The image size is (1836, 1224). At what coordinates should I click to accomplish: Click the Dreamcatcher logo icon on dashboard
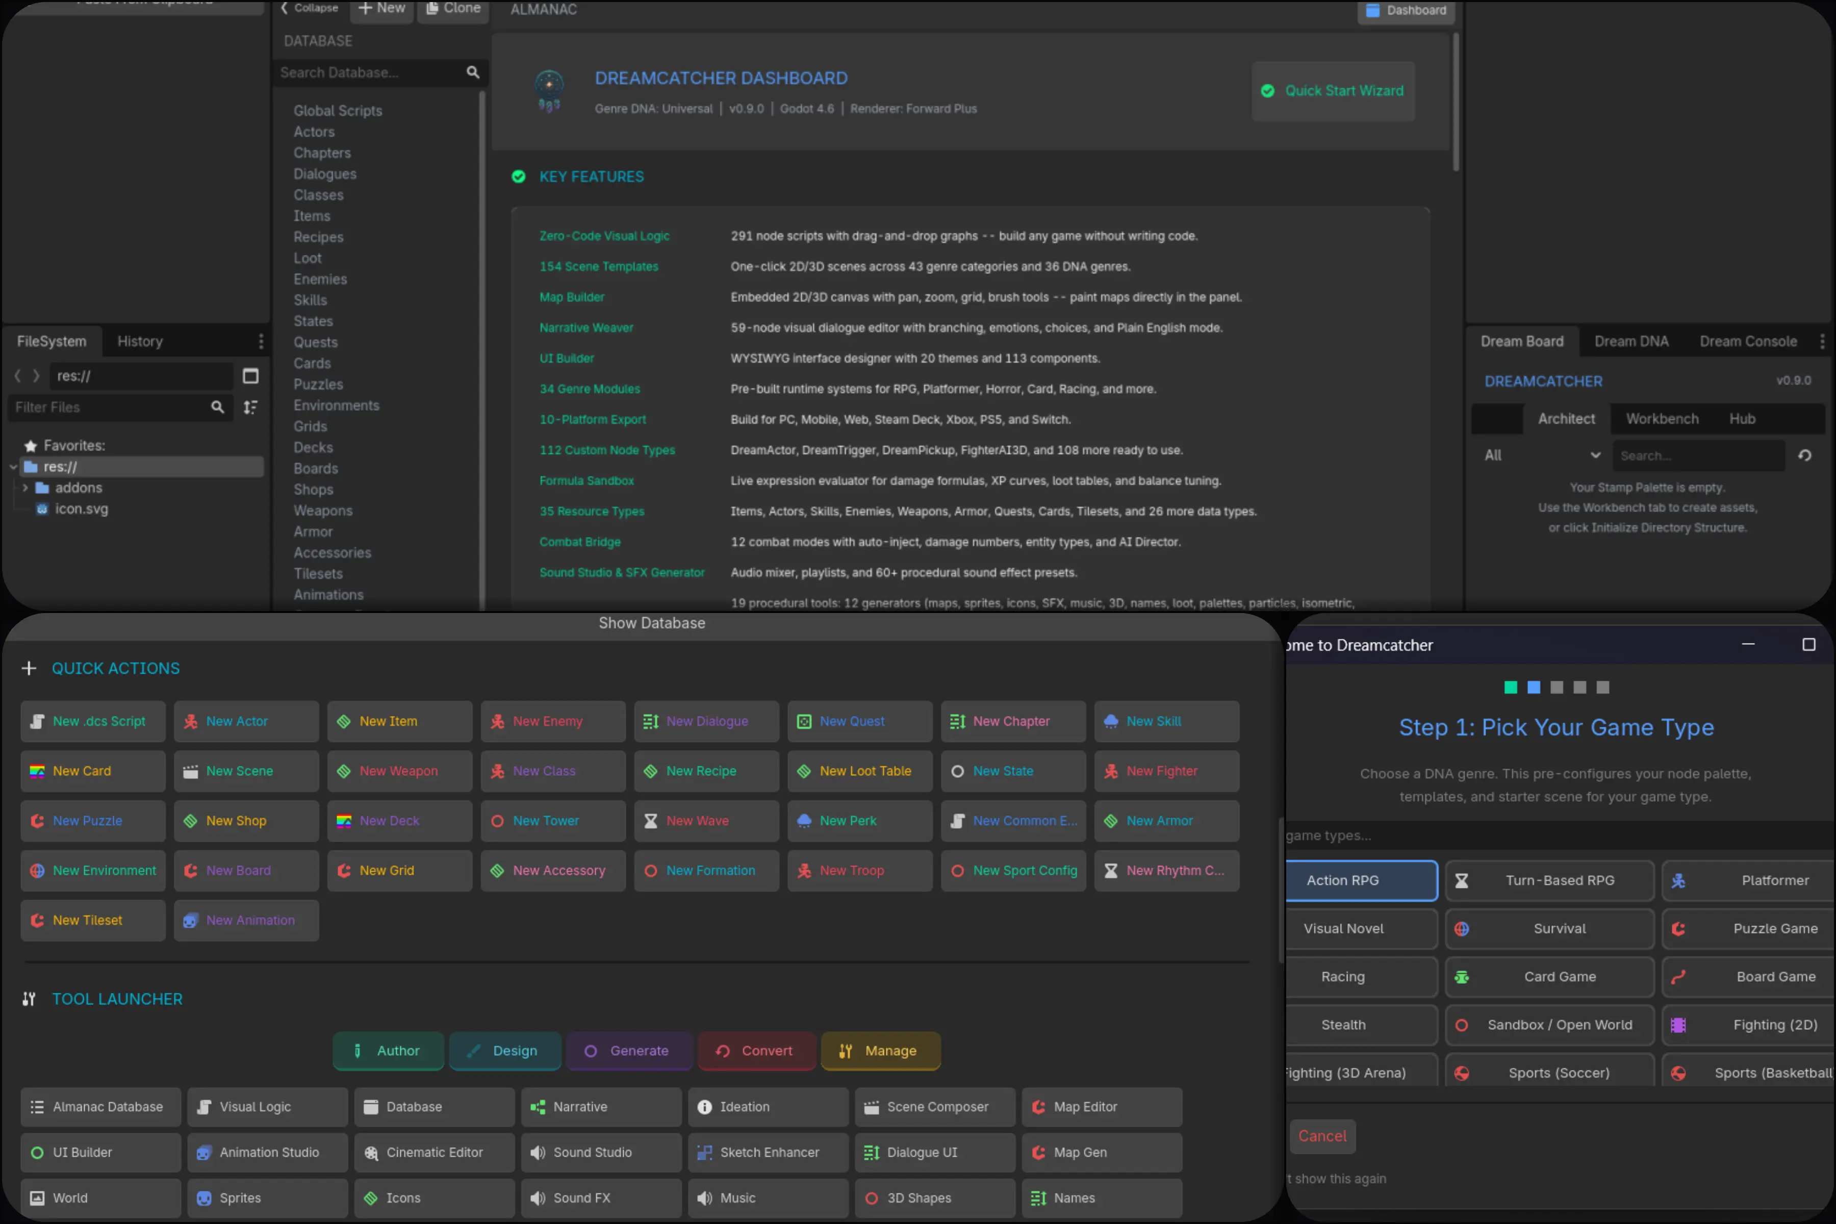[x=549, y=91]
